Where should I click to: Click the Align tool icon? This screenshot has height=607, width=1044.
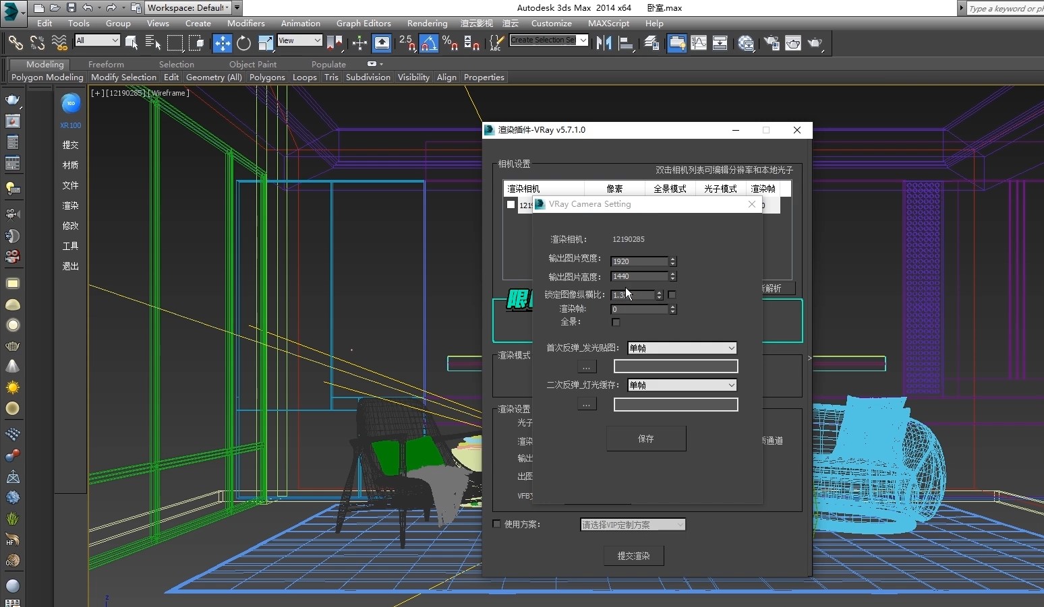(x=626, y=43)
